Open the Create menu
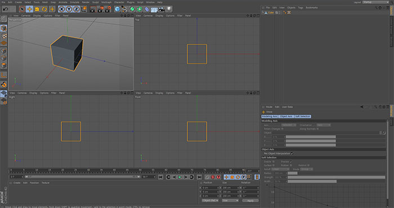Viewport: 394px width, 208px height. [x=19, y=2]
